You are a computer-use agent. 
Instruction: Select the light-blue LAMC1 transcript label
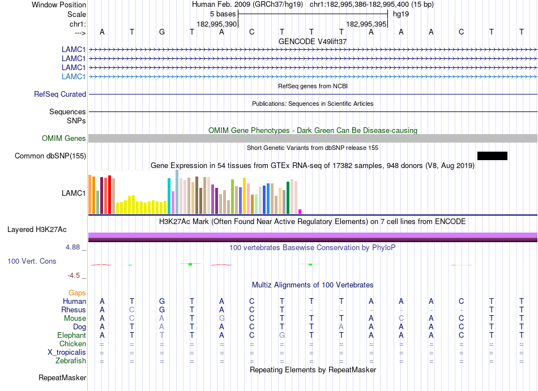coord(74,76)
